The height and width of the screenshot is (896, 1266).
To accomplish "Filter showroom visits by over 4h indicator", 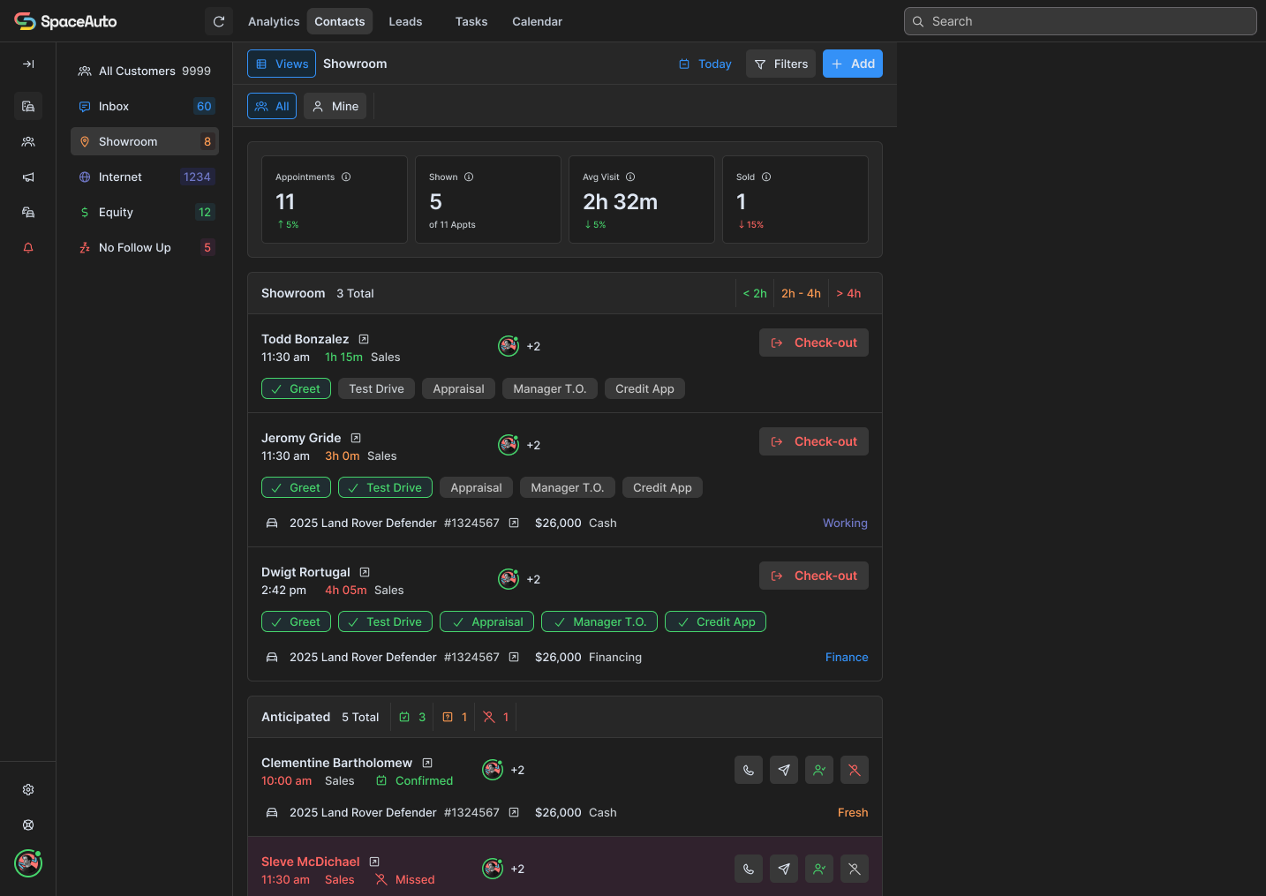I will [848, 293].
